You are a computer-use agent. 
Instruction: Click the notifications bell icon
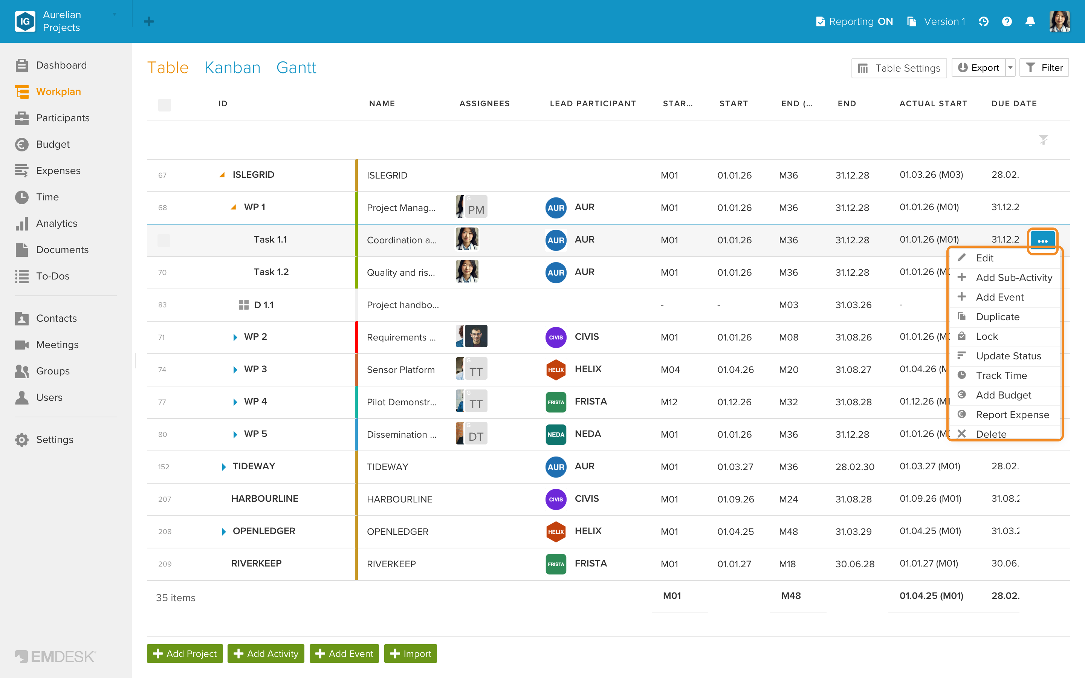tap(1030, 21)
